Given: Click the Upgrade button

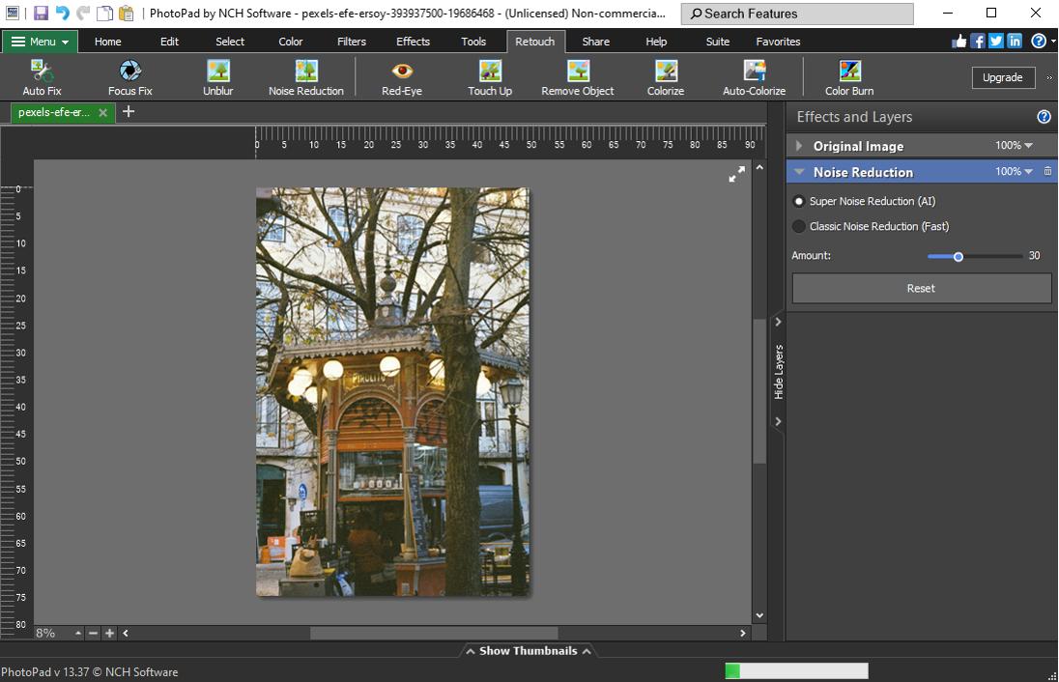Looking at the screenshot, I should click(x=1003, y=77).
